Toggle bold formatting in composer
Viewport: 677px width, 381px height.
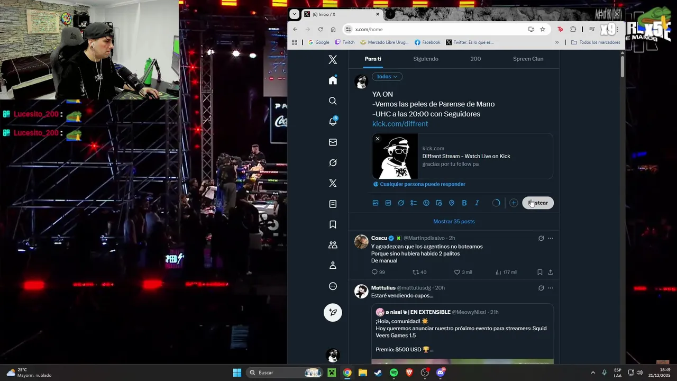[x=464, y=203]
